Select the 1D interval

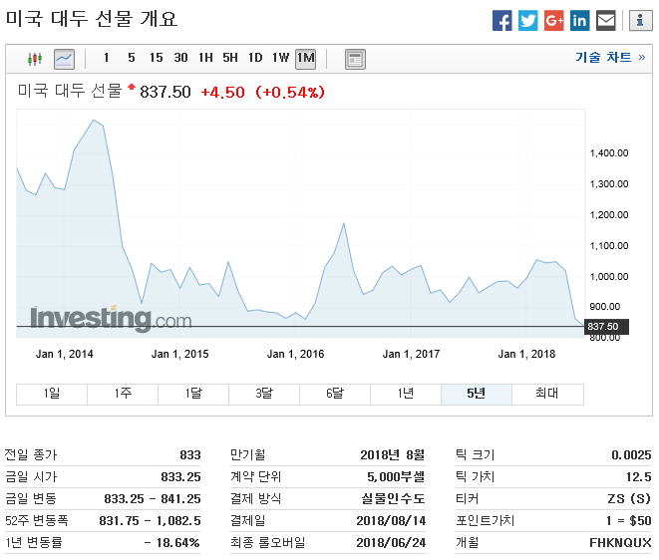(255, 58)
